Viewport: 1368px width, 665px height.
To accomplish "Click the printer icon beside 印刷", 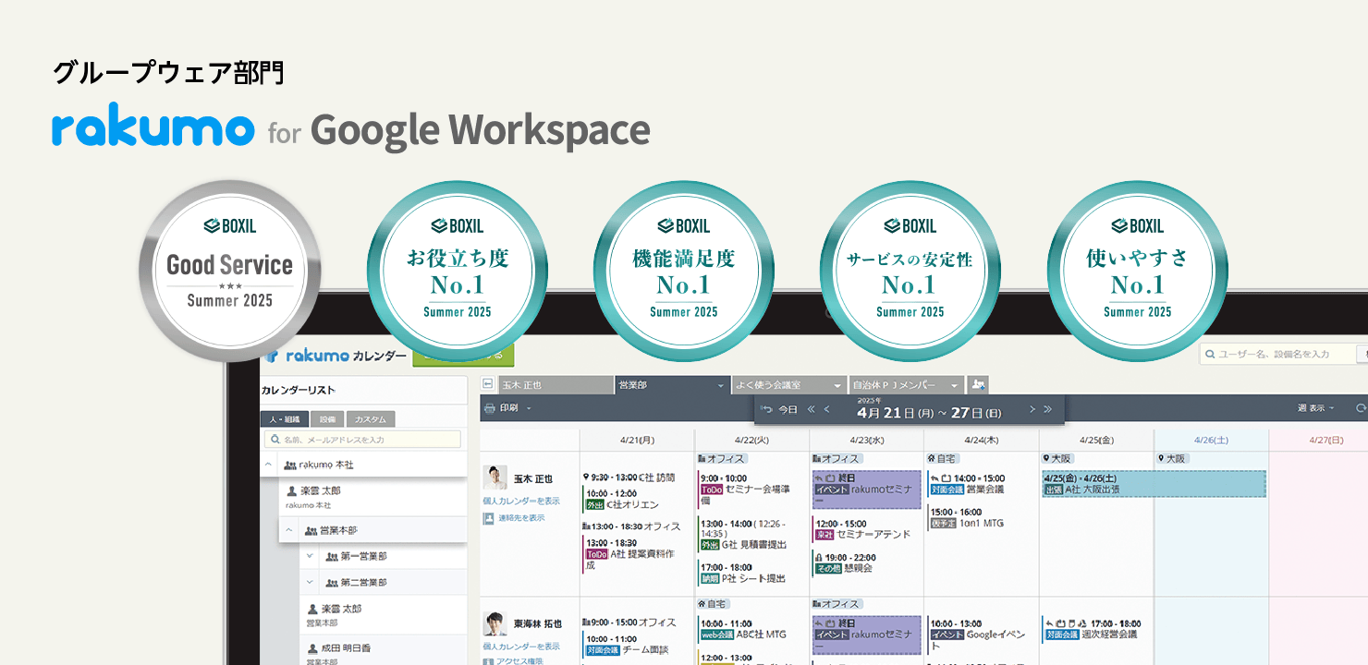I will [x=490, y=408].
